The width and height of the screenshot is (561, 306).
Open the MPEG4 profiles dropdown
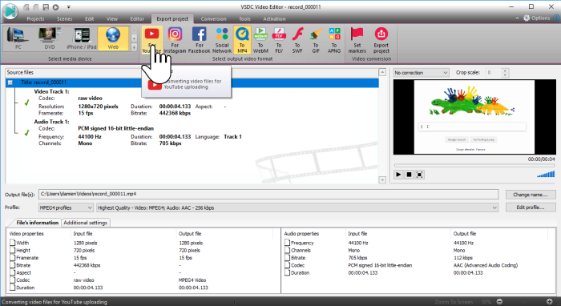pos(66,207)
